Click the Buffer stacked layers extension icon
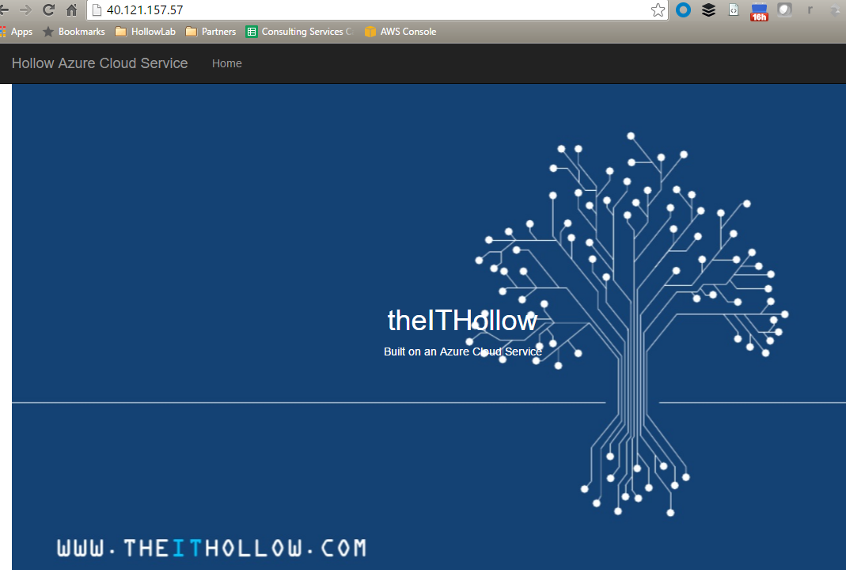The width and height of the screenshot is (846, 570). [x=708, y=9]
